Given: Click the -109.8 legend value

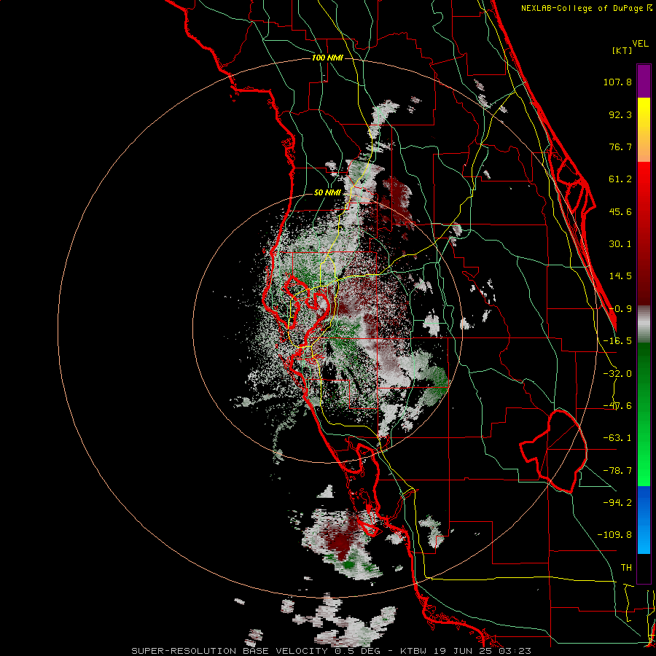Looking at the screenshot, I should click(614, 535).
